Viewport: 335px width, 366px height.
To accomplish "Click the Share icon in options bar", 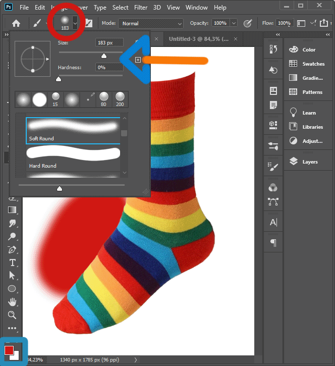I will click(x=324, y=23).
